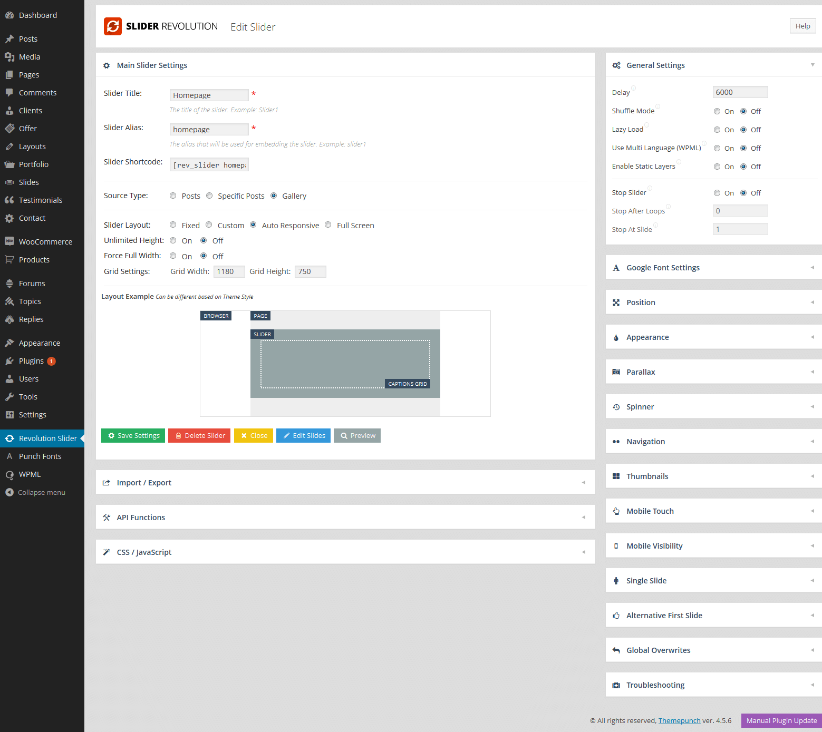Open the Plugins menu item
The image size is (822, 732).
click(x=31, y=361)
